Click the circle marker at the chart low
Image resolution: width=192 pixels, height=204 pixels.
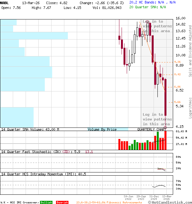[x=165, y=127]
